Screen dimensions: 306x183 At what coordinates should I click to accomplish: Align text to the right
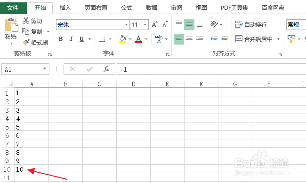point(200,39)
